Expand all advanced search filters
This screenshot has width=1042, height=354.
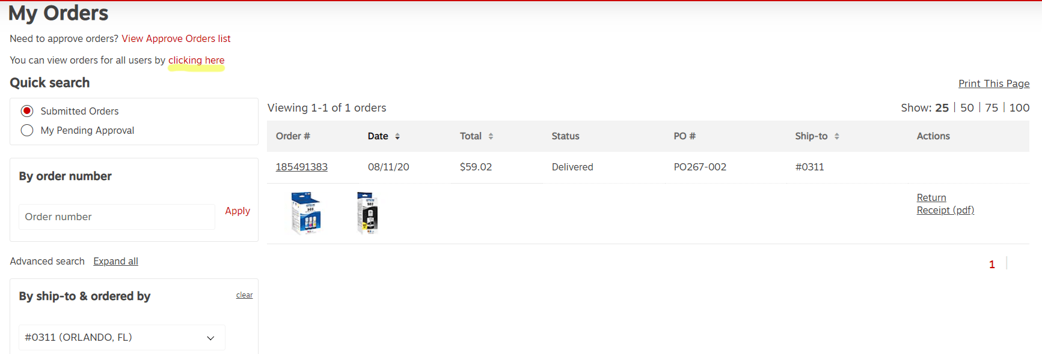tap(115, 261)
